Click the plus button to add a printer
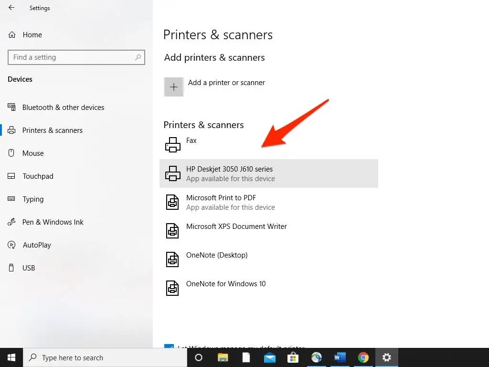This screenshot has width=489, height=367. [174, 87]
